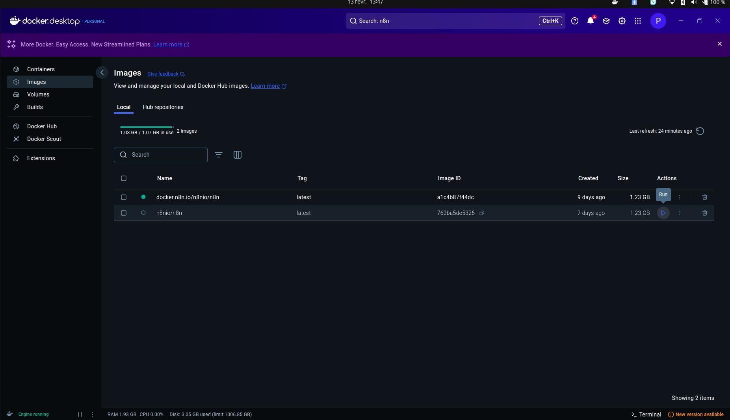Open the system clock at 13:47
Viewport: 730px width, 420px height.
365,2
